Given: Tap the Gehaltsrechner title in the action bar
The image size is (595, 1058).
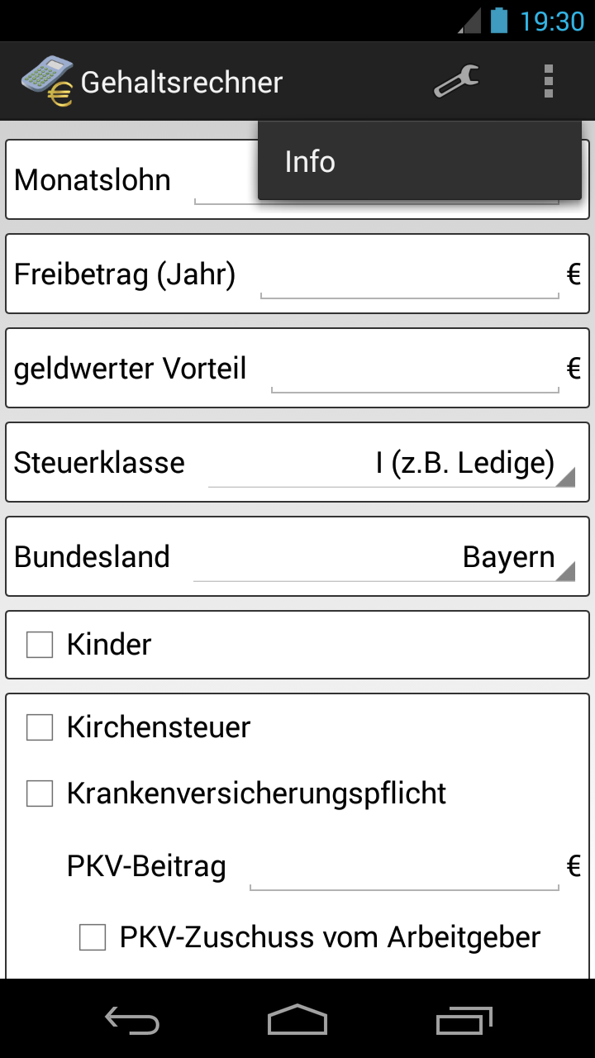Looking at the screenshot, I should click(x=180, y=80).
